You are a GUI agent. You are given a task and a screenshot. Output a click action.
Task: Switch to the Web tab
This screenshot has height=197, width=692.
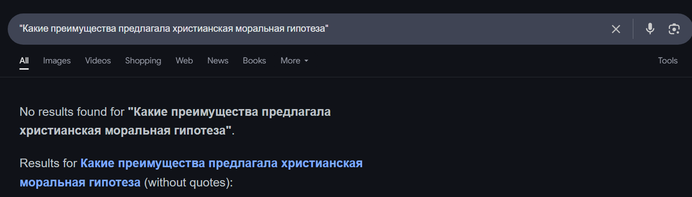(184, 61)
